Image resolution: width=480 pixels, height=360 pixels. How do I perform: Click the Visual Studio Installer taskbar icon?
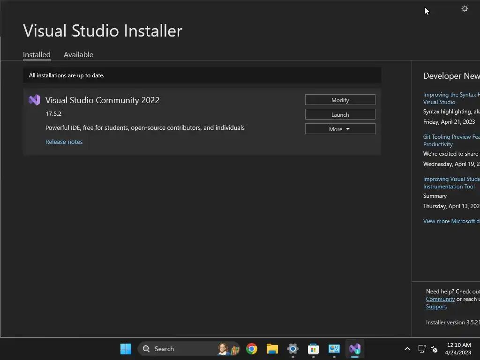[355, 349]
